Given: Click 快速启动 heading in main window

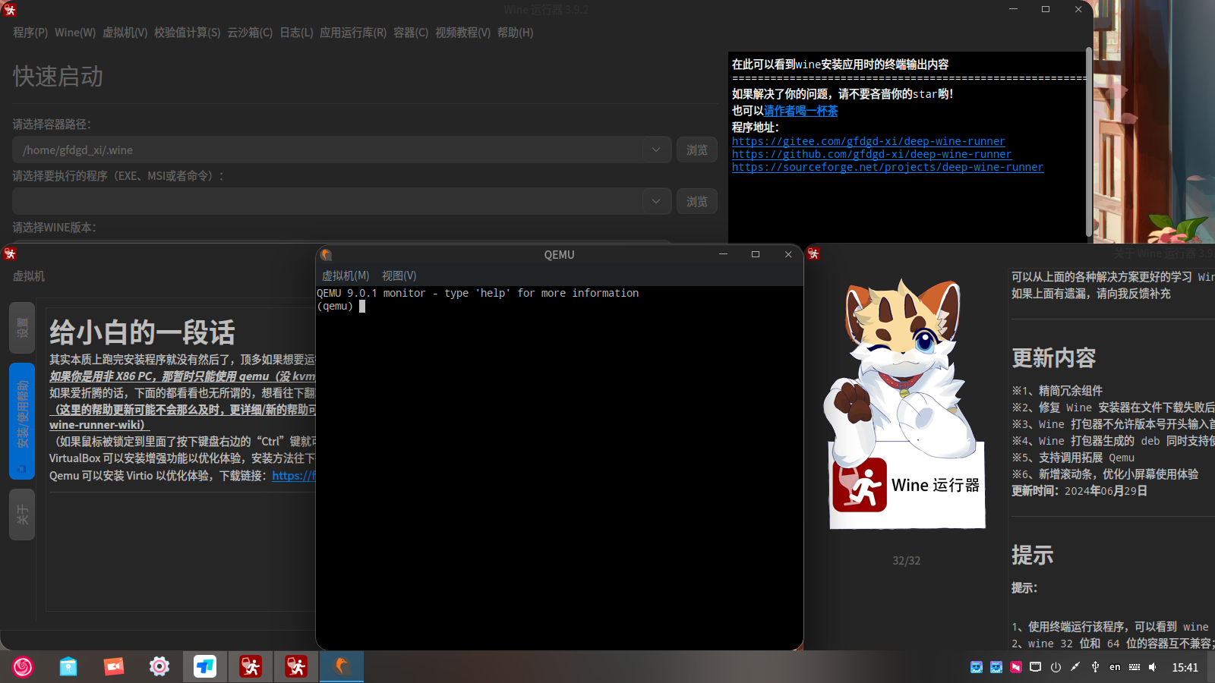Looking at the screenshot, I should [58, 77].
